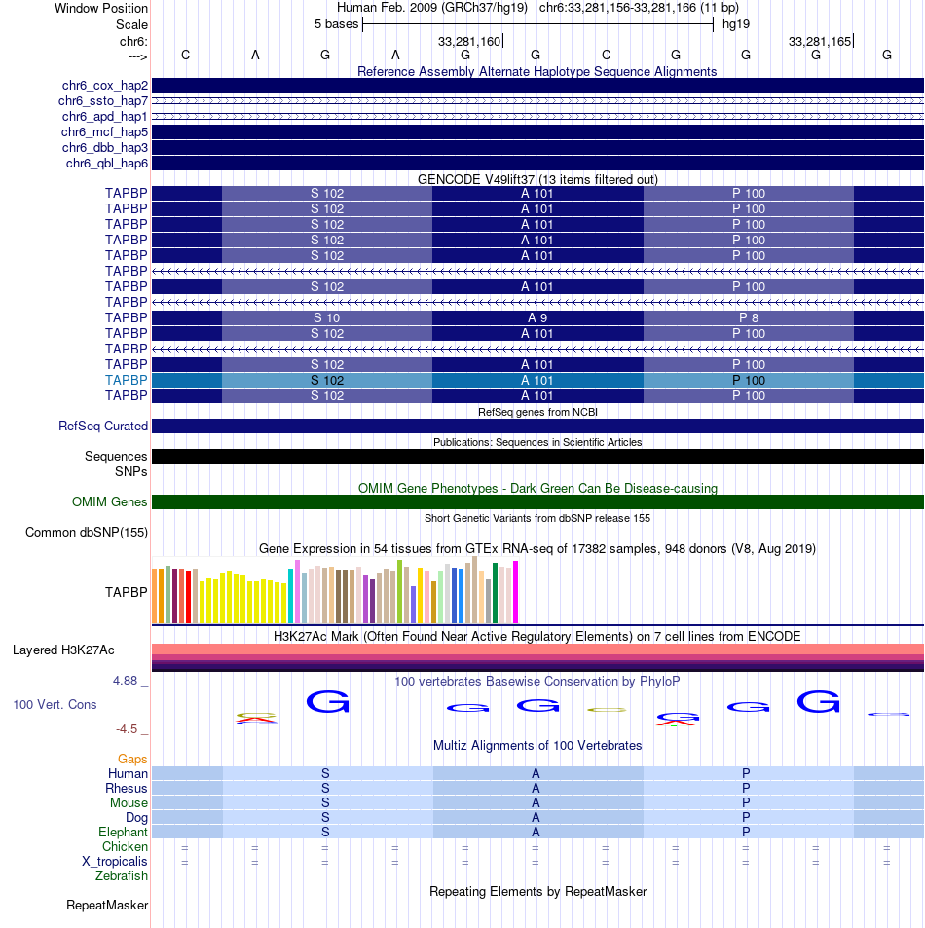This screenshot has width=925, height=928.
Task: Select the X_tropicalis alignment row label
Action: point(114,861)
